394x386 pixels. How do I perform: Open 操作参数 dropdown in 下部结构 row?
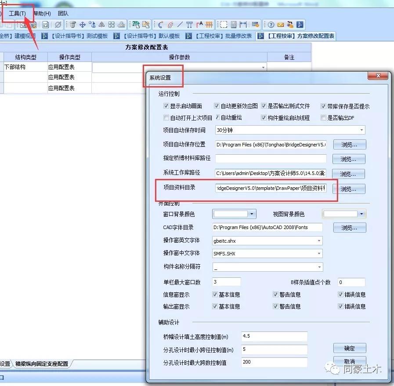coord(263,67)
